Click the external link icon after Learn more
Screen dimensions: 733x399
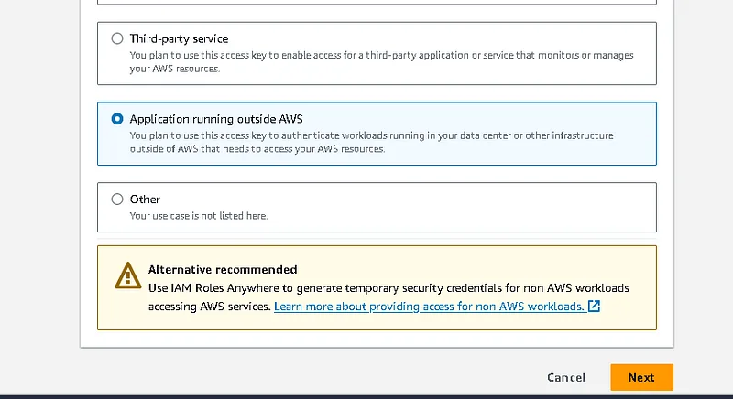click(594, 306)
